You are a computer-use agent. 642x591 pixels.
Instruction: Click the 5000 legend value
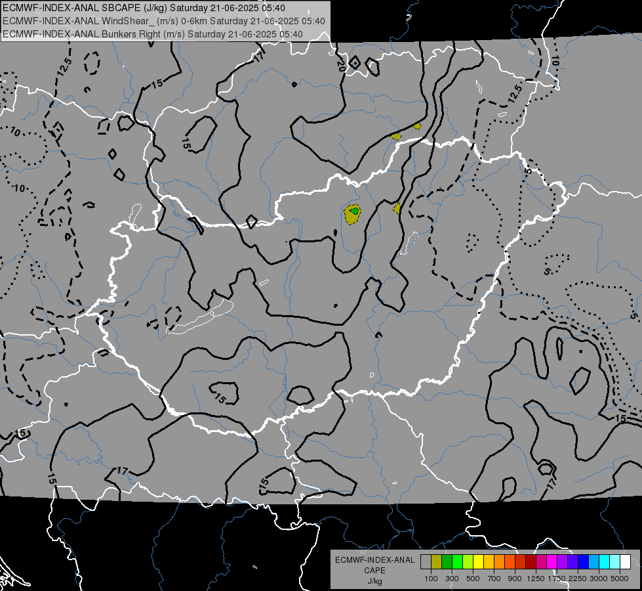pyautogui.click(x=620, y=579)
